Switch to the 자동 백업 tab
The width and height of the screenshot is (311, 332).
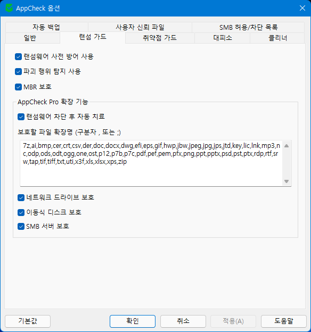point(47,27)
